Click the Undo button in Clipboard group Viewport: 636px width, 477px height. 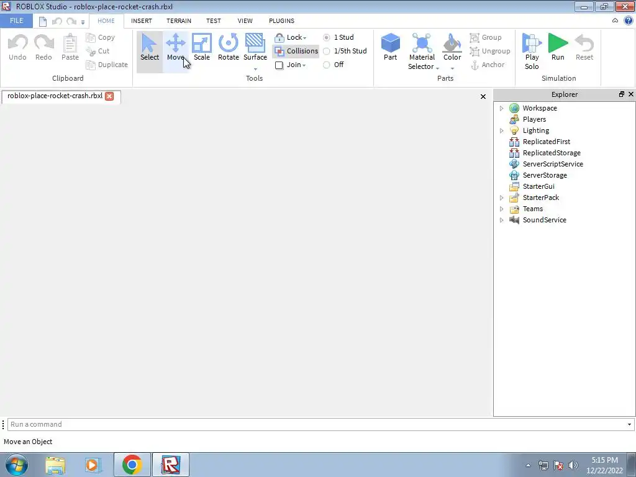pyautogui.click(x=17, y=47)
